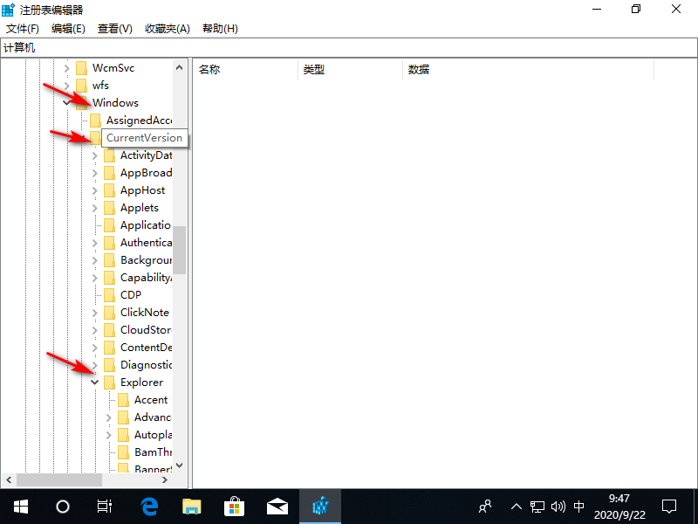Image resolution: width=698 pixels, height=524 pixels.
Task: Click inside the CurrentVersion rename box
Action: pos(144,137)
